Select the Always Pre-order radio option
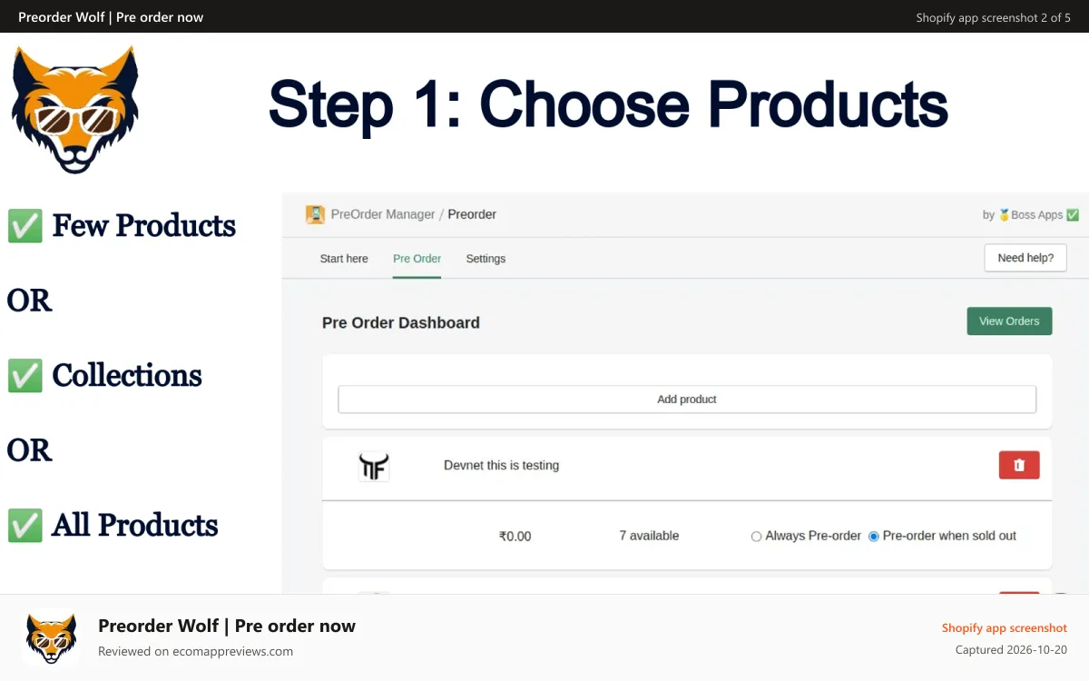Viewport: 1089px width, 681px height. click(x=756, y=537)
